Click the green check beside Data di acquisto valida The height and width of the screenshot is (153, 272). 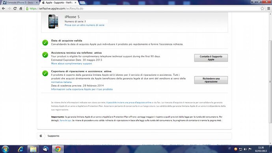pos(45,43)
